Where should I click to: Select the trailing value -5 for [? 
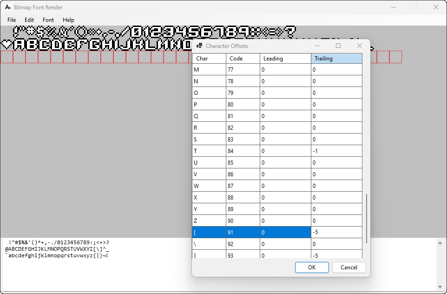(337, 232)
